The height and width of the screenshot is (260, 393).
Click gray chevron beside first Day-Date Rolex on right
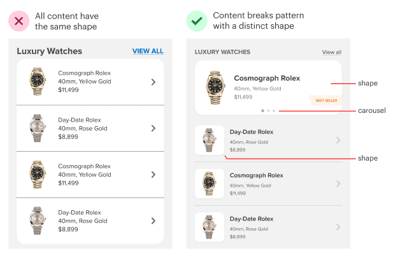pyautogui.click(x=338, y=140)
